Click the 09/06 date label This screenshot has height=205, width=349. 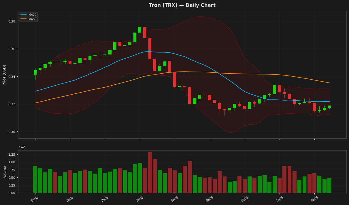click(x=210, y=199)
